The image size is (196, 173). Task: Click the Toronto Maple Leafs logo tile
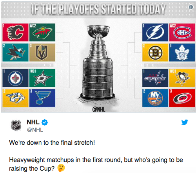(x=182, y=53)
